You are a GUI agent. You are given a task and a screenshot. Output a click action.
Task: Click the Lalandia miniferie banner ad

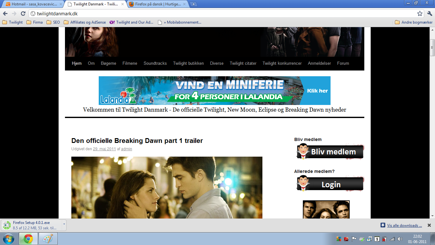coord(214,91)
